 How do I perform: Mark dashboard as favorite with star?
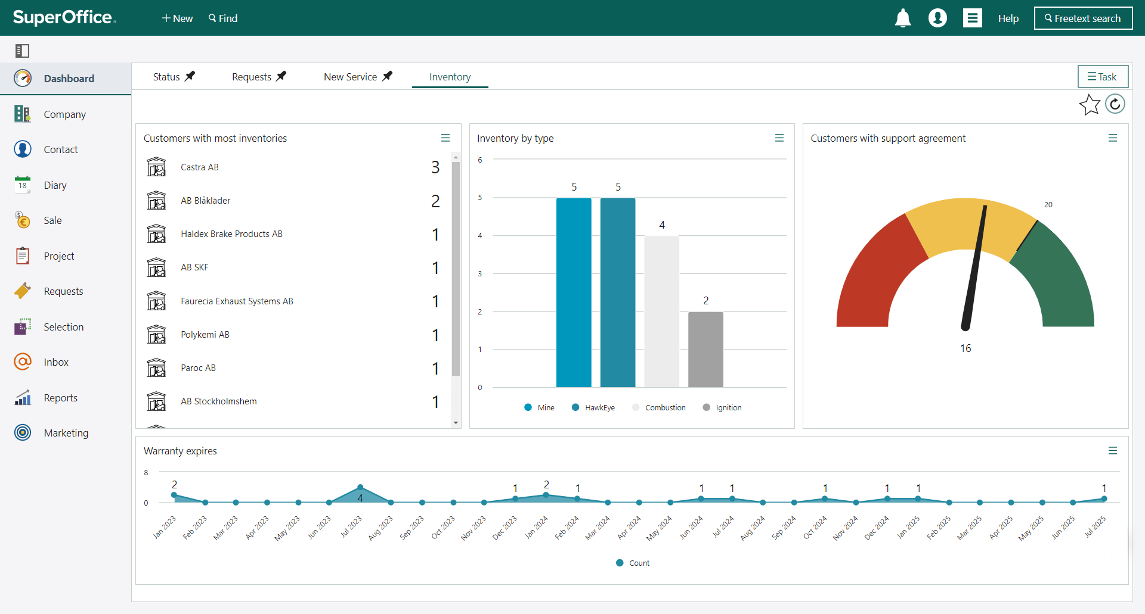[x=1090, y=105]
